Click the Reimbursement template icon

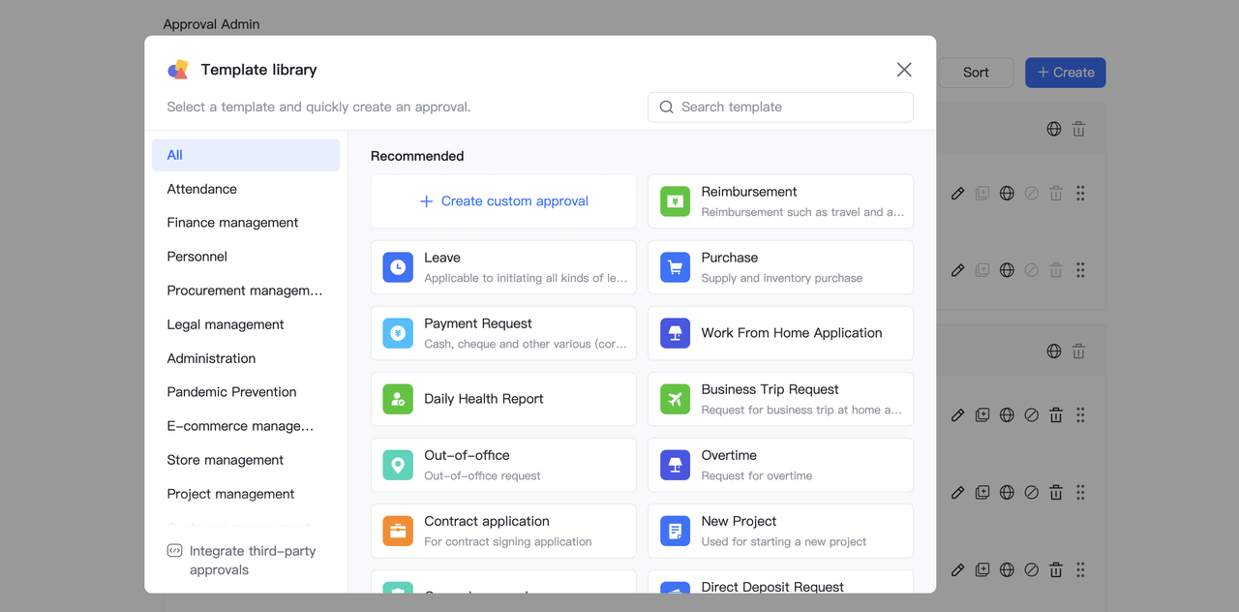coord(675,201)
